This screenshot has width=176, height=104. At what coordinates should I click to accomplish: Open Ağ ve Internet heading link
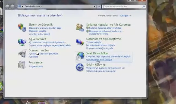[37, 39]
